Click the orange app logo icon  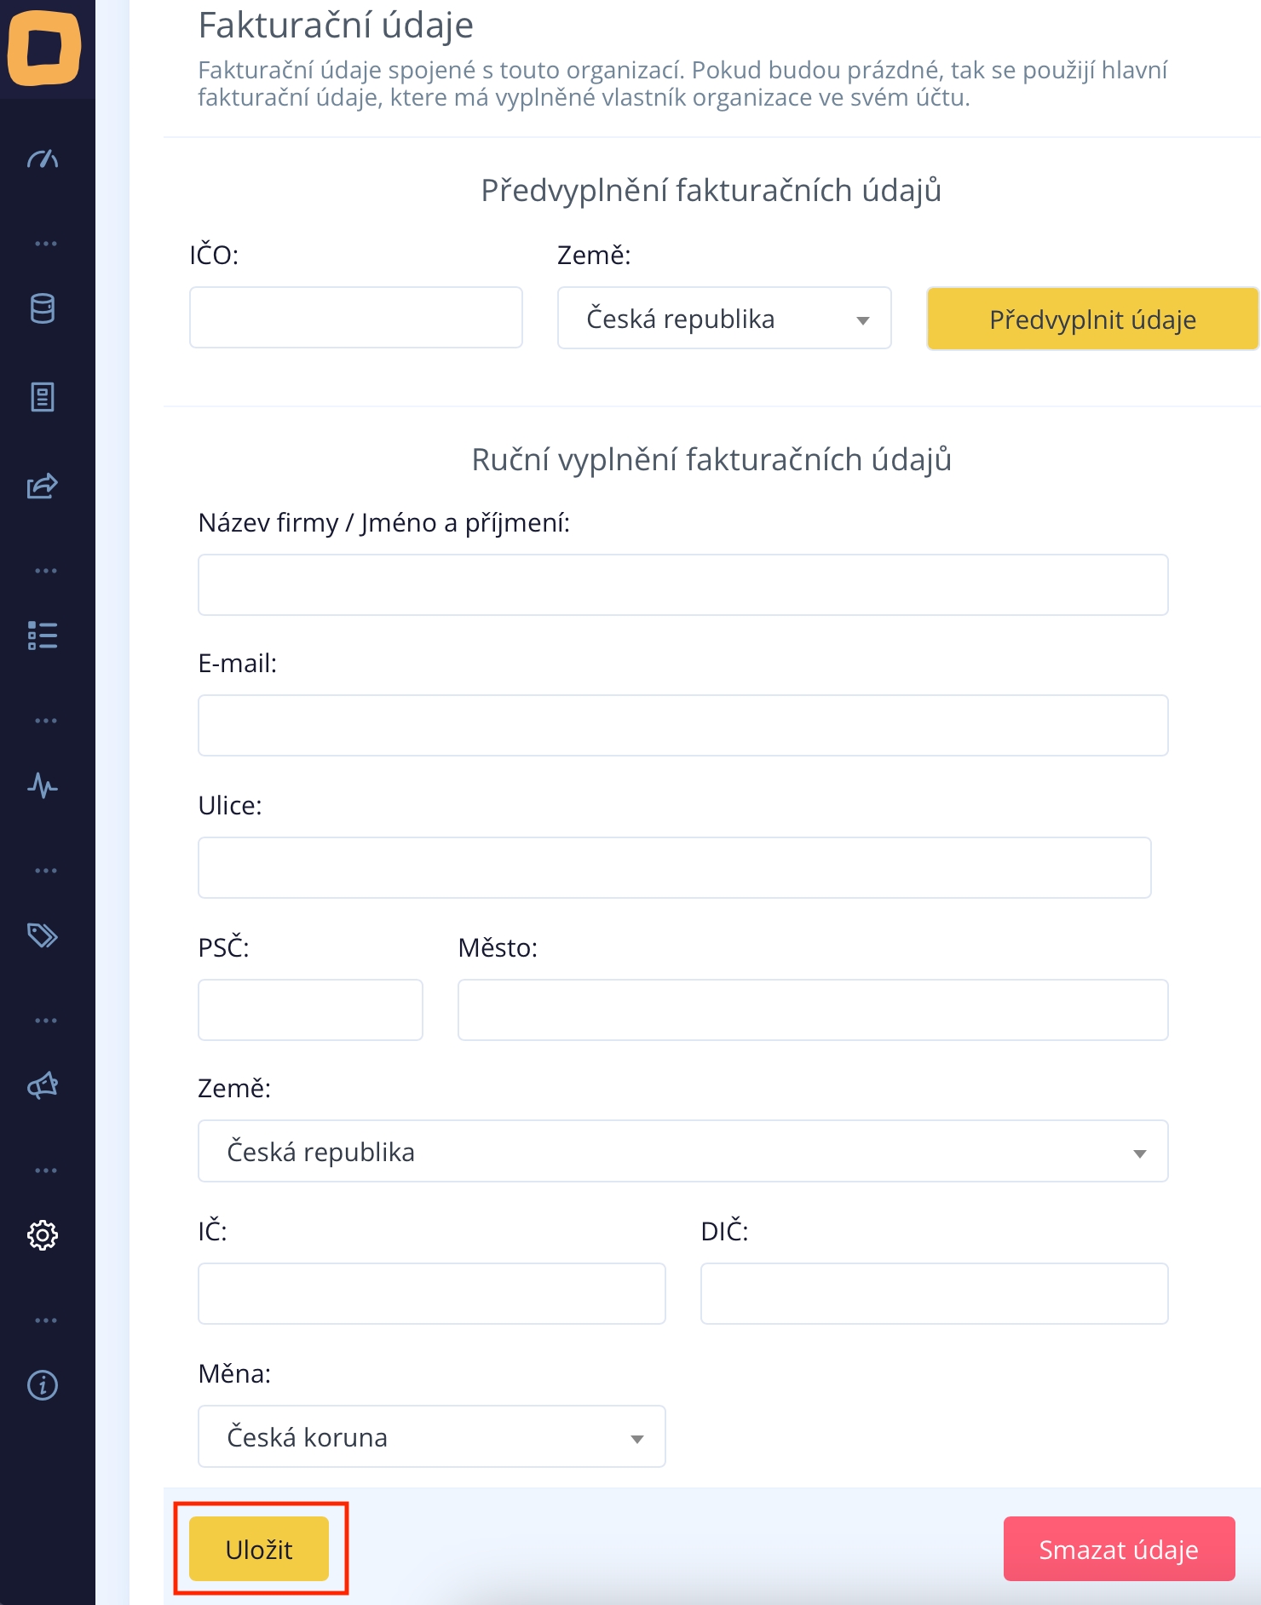(x=44, y=48)
